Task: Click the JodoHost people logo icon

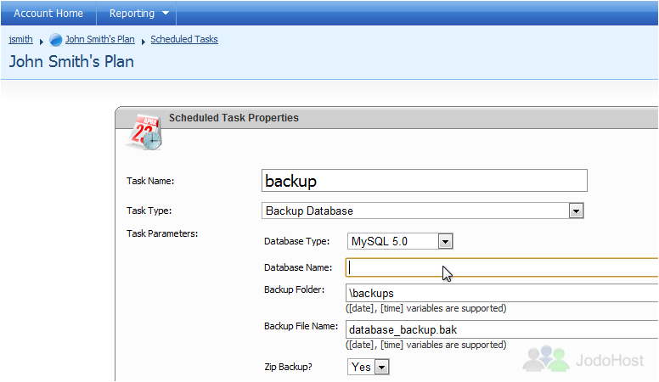Action: (546, 358)
